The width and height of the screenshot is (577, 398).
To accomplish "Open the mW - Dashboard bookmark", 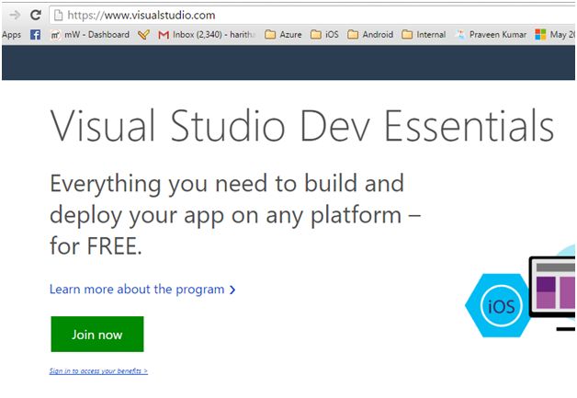I will tap(90, 35).
